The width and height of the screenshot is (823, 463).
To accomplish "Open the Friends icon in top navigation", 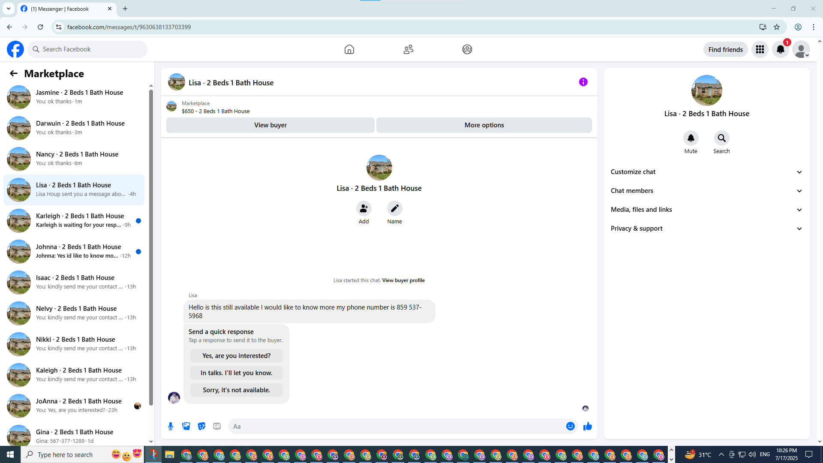I will coord(408,49).
